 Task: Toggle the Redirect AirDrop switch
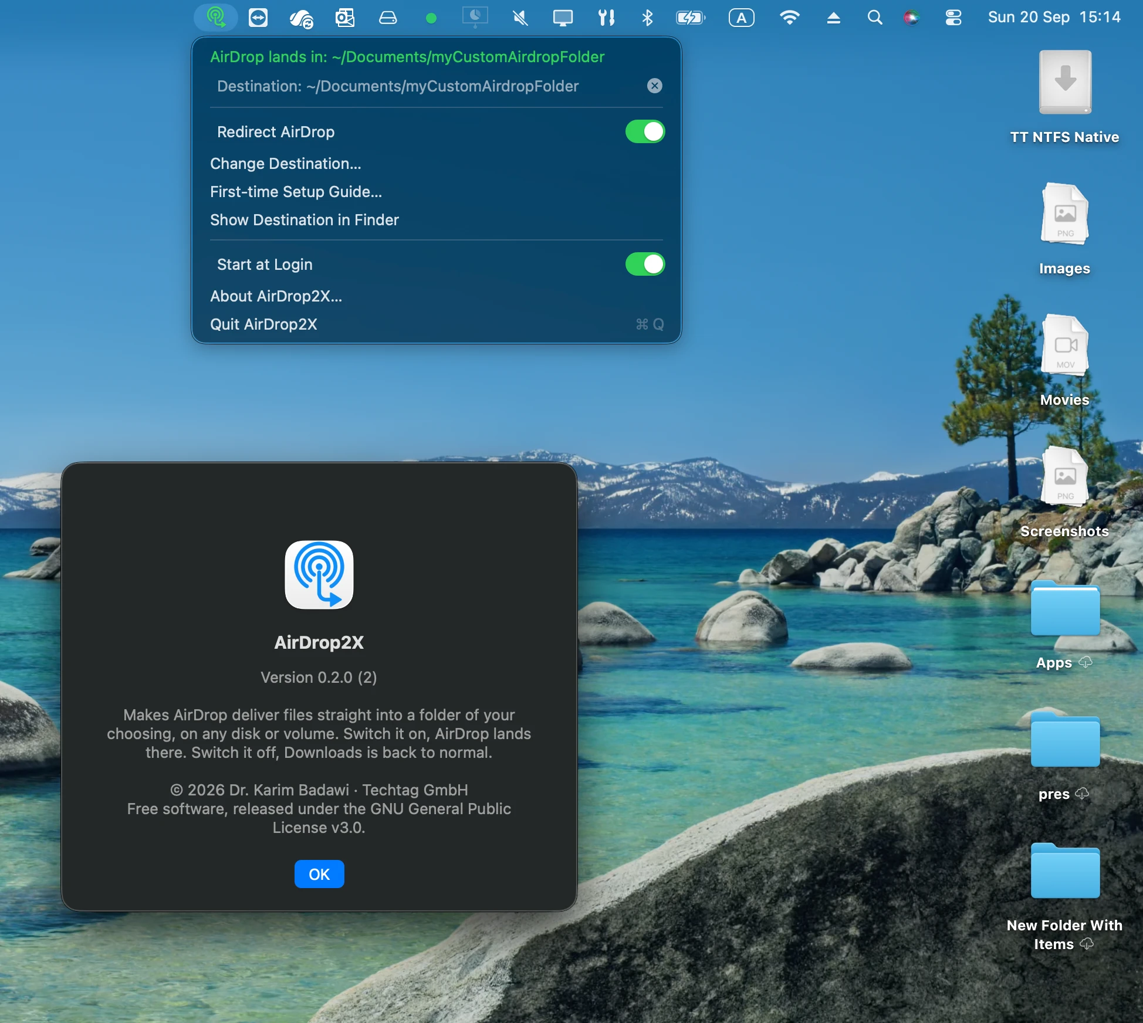click(x=645, y=131)
